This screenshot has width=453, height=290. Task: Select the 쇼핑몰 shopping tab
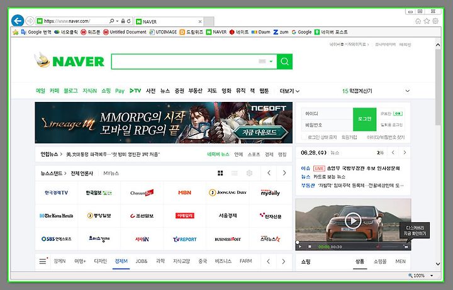pos(380,262)
